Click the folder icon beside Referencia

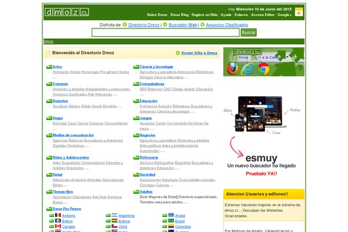(x=136, y=157)
